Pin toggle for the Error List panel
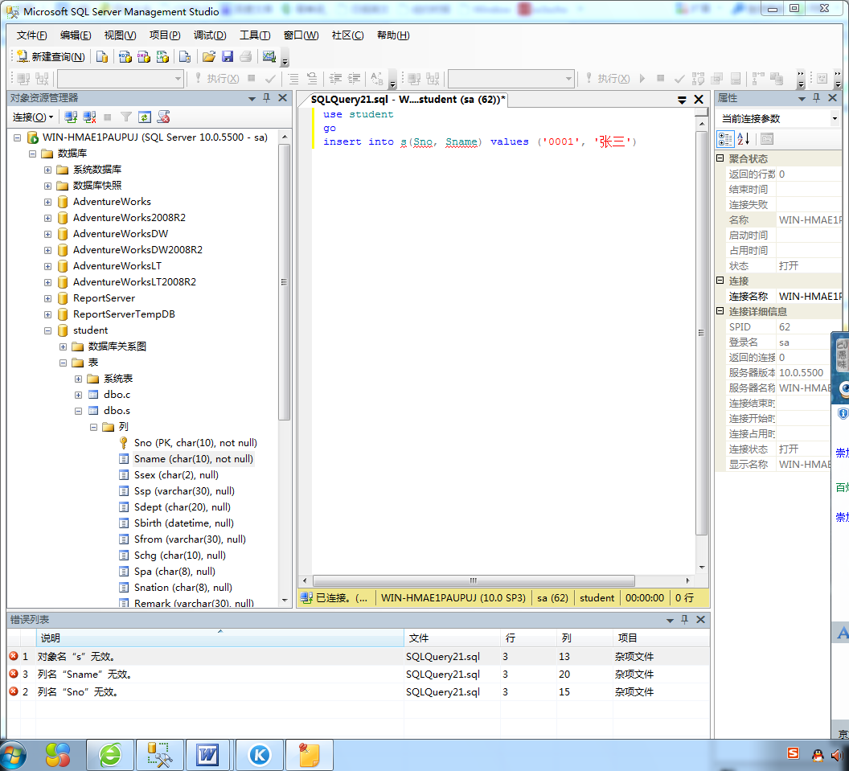 tap(684, 619)
